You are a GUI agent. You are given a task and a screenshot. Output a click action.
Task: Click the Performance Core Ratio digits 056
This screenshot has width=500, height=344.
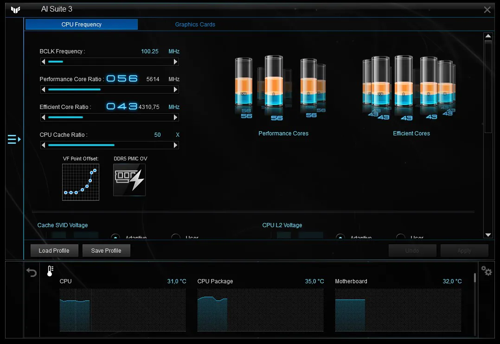coord(122,78)
